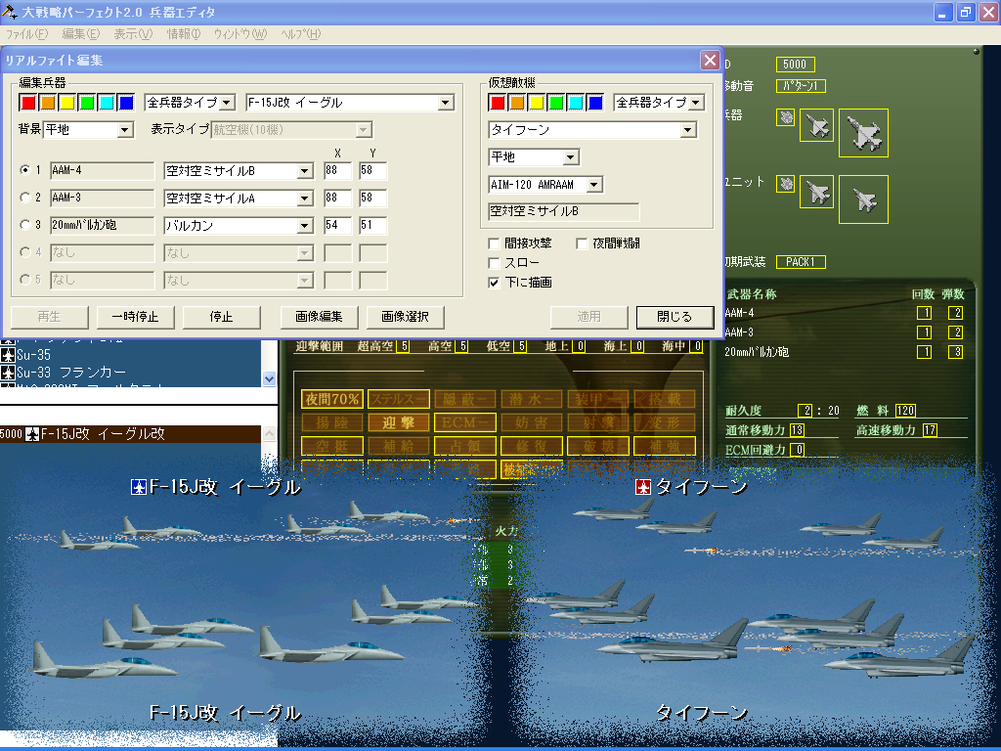The image size is (1001, 751).
Task: Select the Su-35 entry in the unit list
Action: 37,355
